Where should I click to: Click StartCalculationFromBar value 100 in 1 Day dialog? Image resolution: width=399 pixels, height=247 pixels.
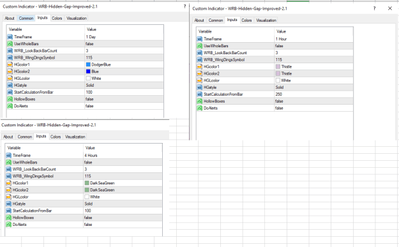point(89,92)
